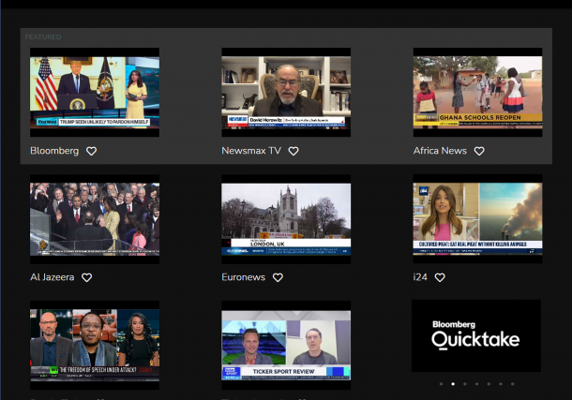Image resolution: width=572 pixels, height=400 pixels.
Task: Favorite the Bloomberg channel with heart icon
Action: (91, 151)
